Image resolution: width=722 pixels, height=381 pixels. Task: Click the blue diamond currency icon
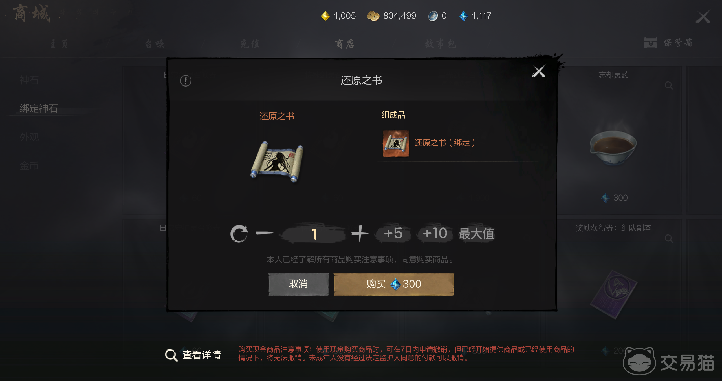[463, 16]
